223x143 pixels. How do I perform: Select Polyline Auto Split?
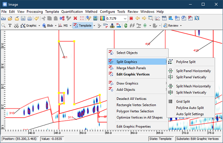point(191,108)
